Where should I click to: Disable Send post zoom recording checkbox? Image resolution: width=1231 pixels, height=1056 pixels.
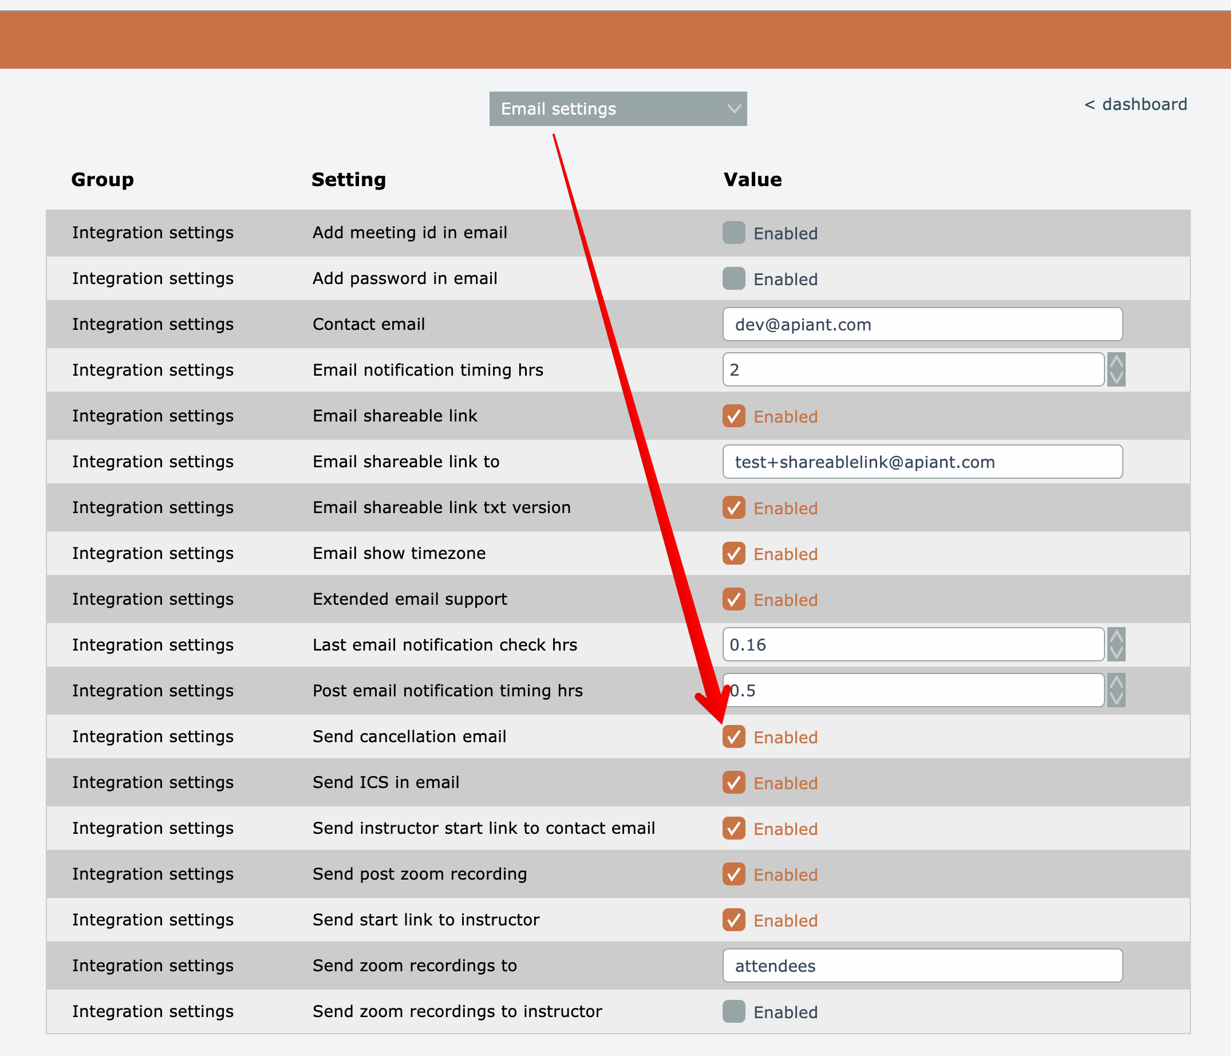733,874
